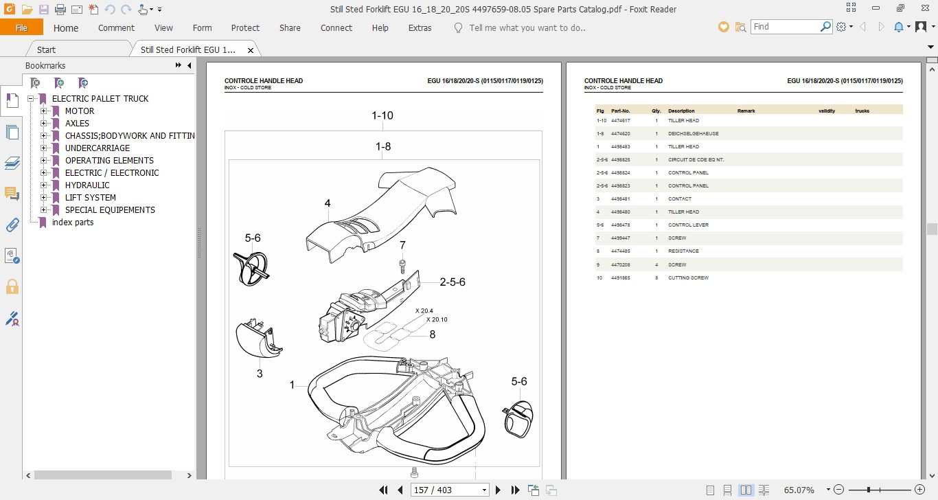Screen dimensions: 938x500
Task: Go to the first page
Action: (x=385, y=490)
